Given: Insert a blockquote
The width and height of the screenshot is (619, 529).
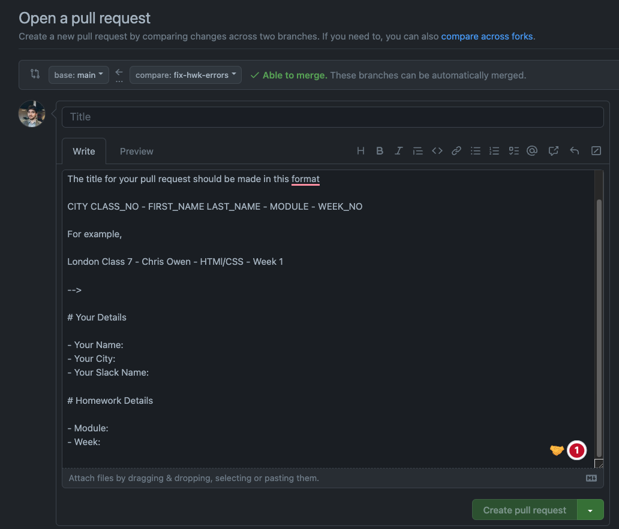Looking at the screenshot, I should 417,150.
